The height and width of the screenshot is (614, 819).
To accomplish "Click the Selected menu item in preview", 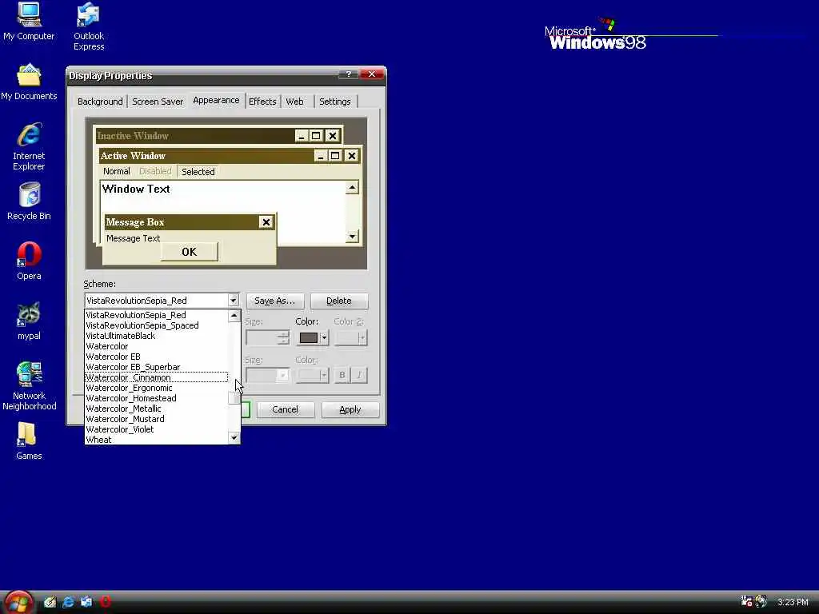I will tap(198, 171).
